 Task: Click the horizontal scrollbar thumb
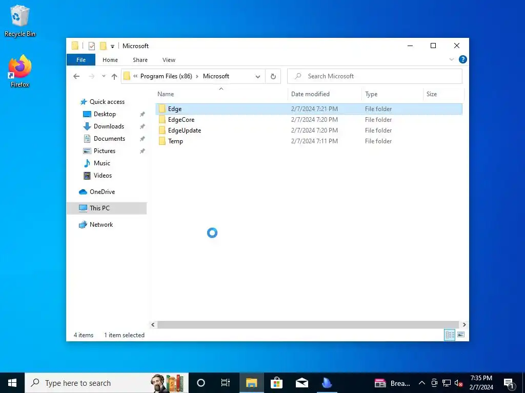308,324
